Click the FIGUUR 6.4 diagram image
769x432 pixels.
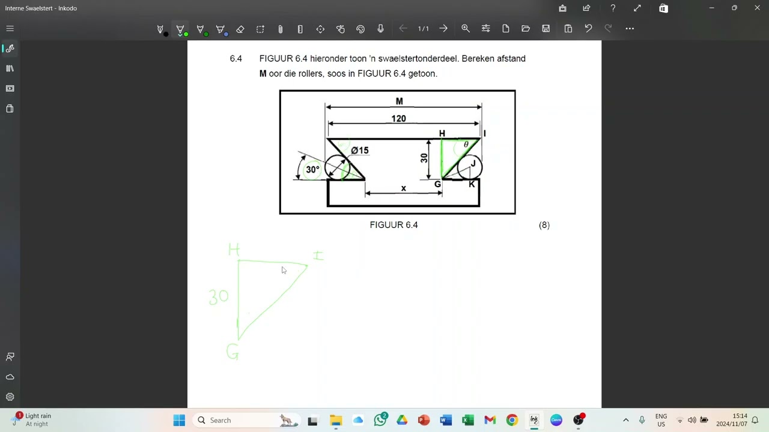coord(397,152)
